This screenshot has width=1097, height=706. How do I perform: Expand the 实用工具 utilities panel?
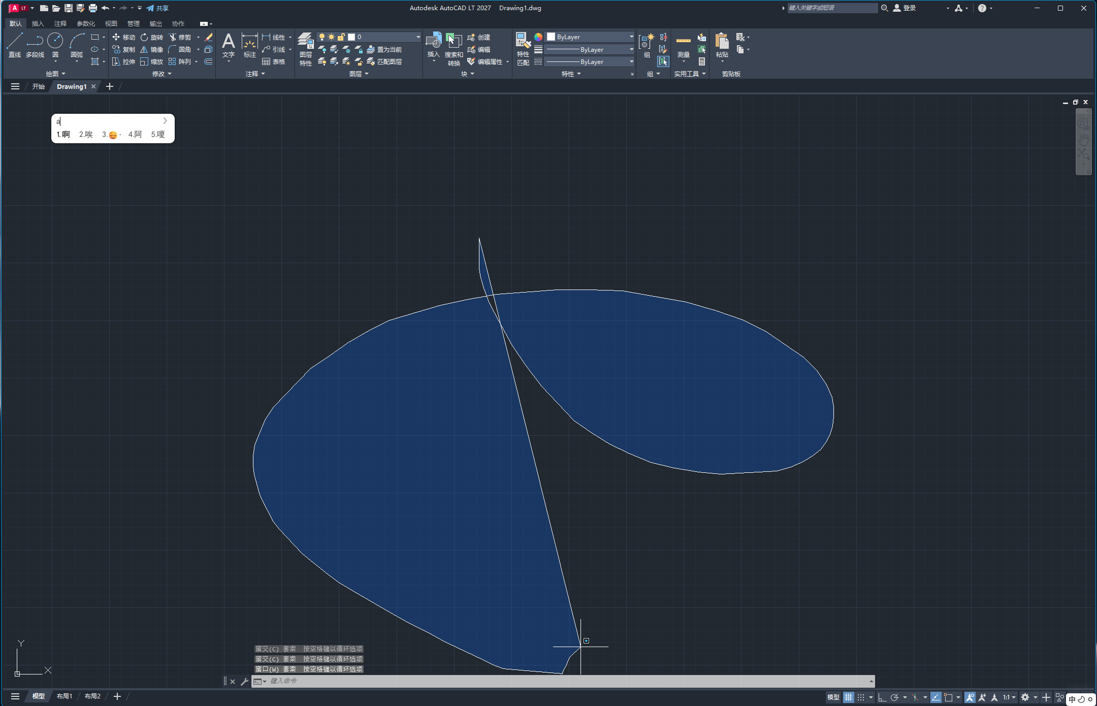point(690,74)
